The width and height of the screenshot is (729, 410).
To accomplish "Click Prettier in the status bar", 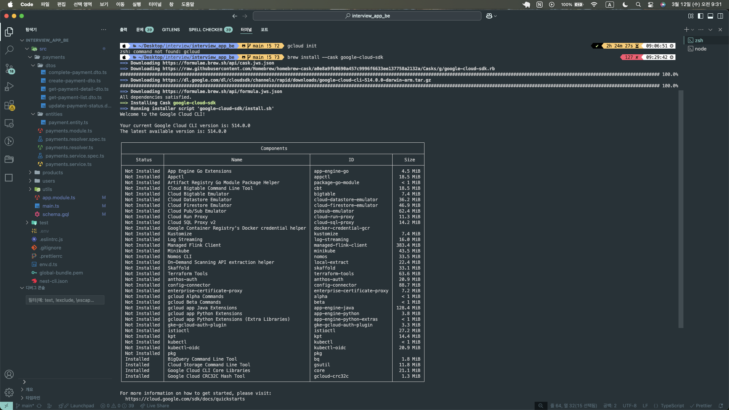I will point(701,406).
